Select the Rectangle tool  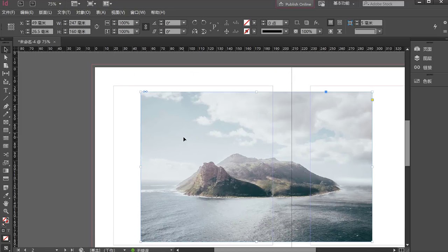[x=6, y=130]
